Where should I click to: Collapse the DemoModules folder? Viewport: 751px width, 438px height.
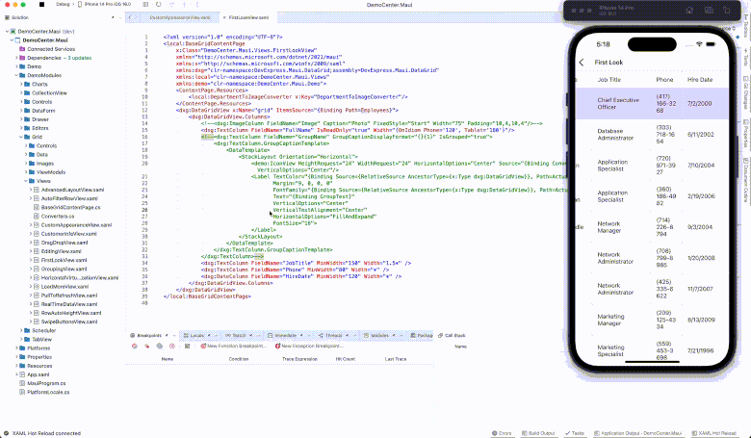[16, 75]
